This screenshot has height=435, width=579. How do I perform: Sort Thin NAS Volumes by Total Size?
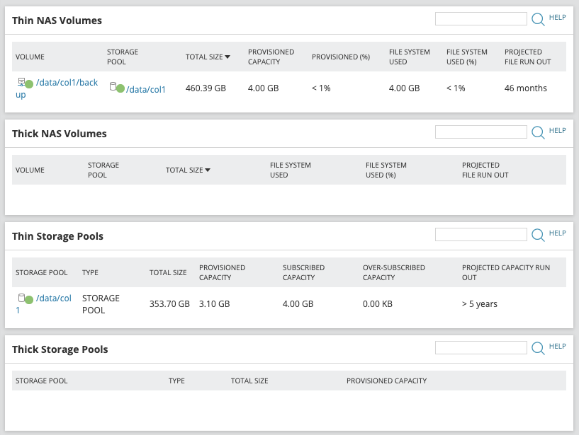coord(208,57)
